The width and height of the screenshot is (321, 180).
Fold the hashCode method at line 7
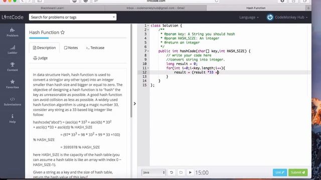coord(148,51)
